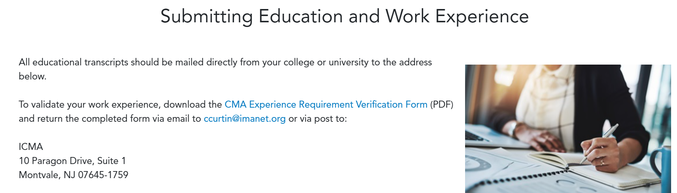Click the '10 Paragon Drive, Suite 1' line
This screenshot has height=193, width=677.
click(x=72, y=161)
